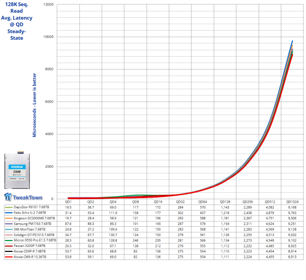
Task: Click the TweakTown logo
Action: 23,197
